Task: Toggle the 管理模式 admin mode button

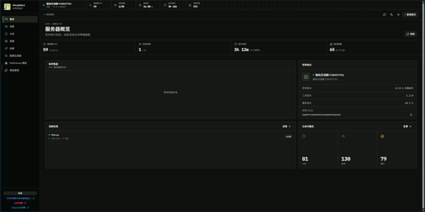Action: 410,15
